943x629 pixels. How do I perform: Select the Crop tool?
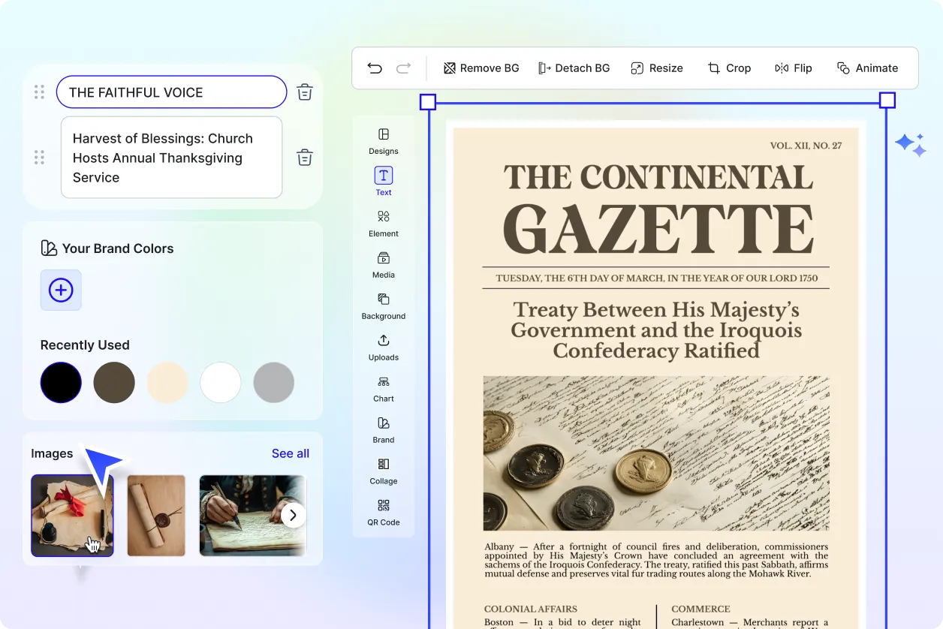click(x=729, y=68)
